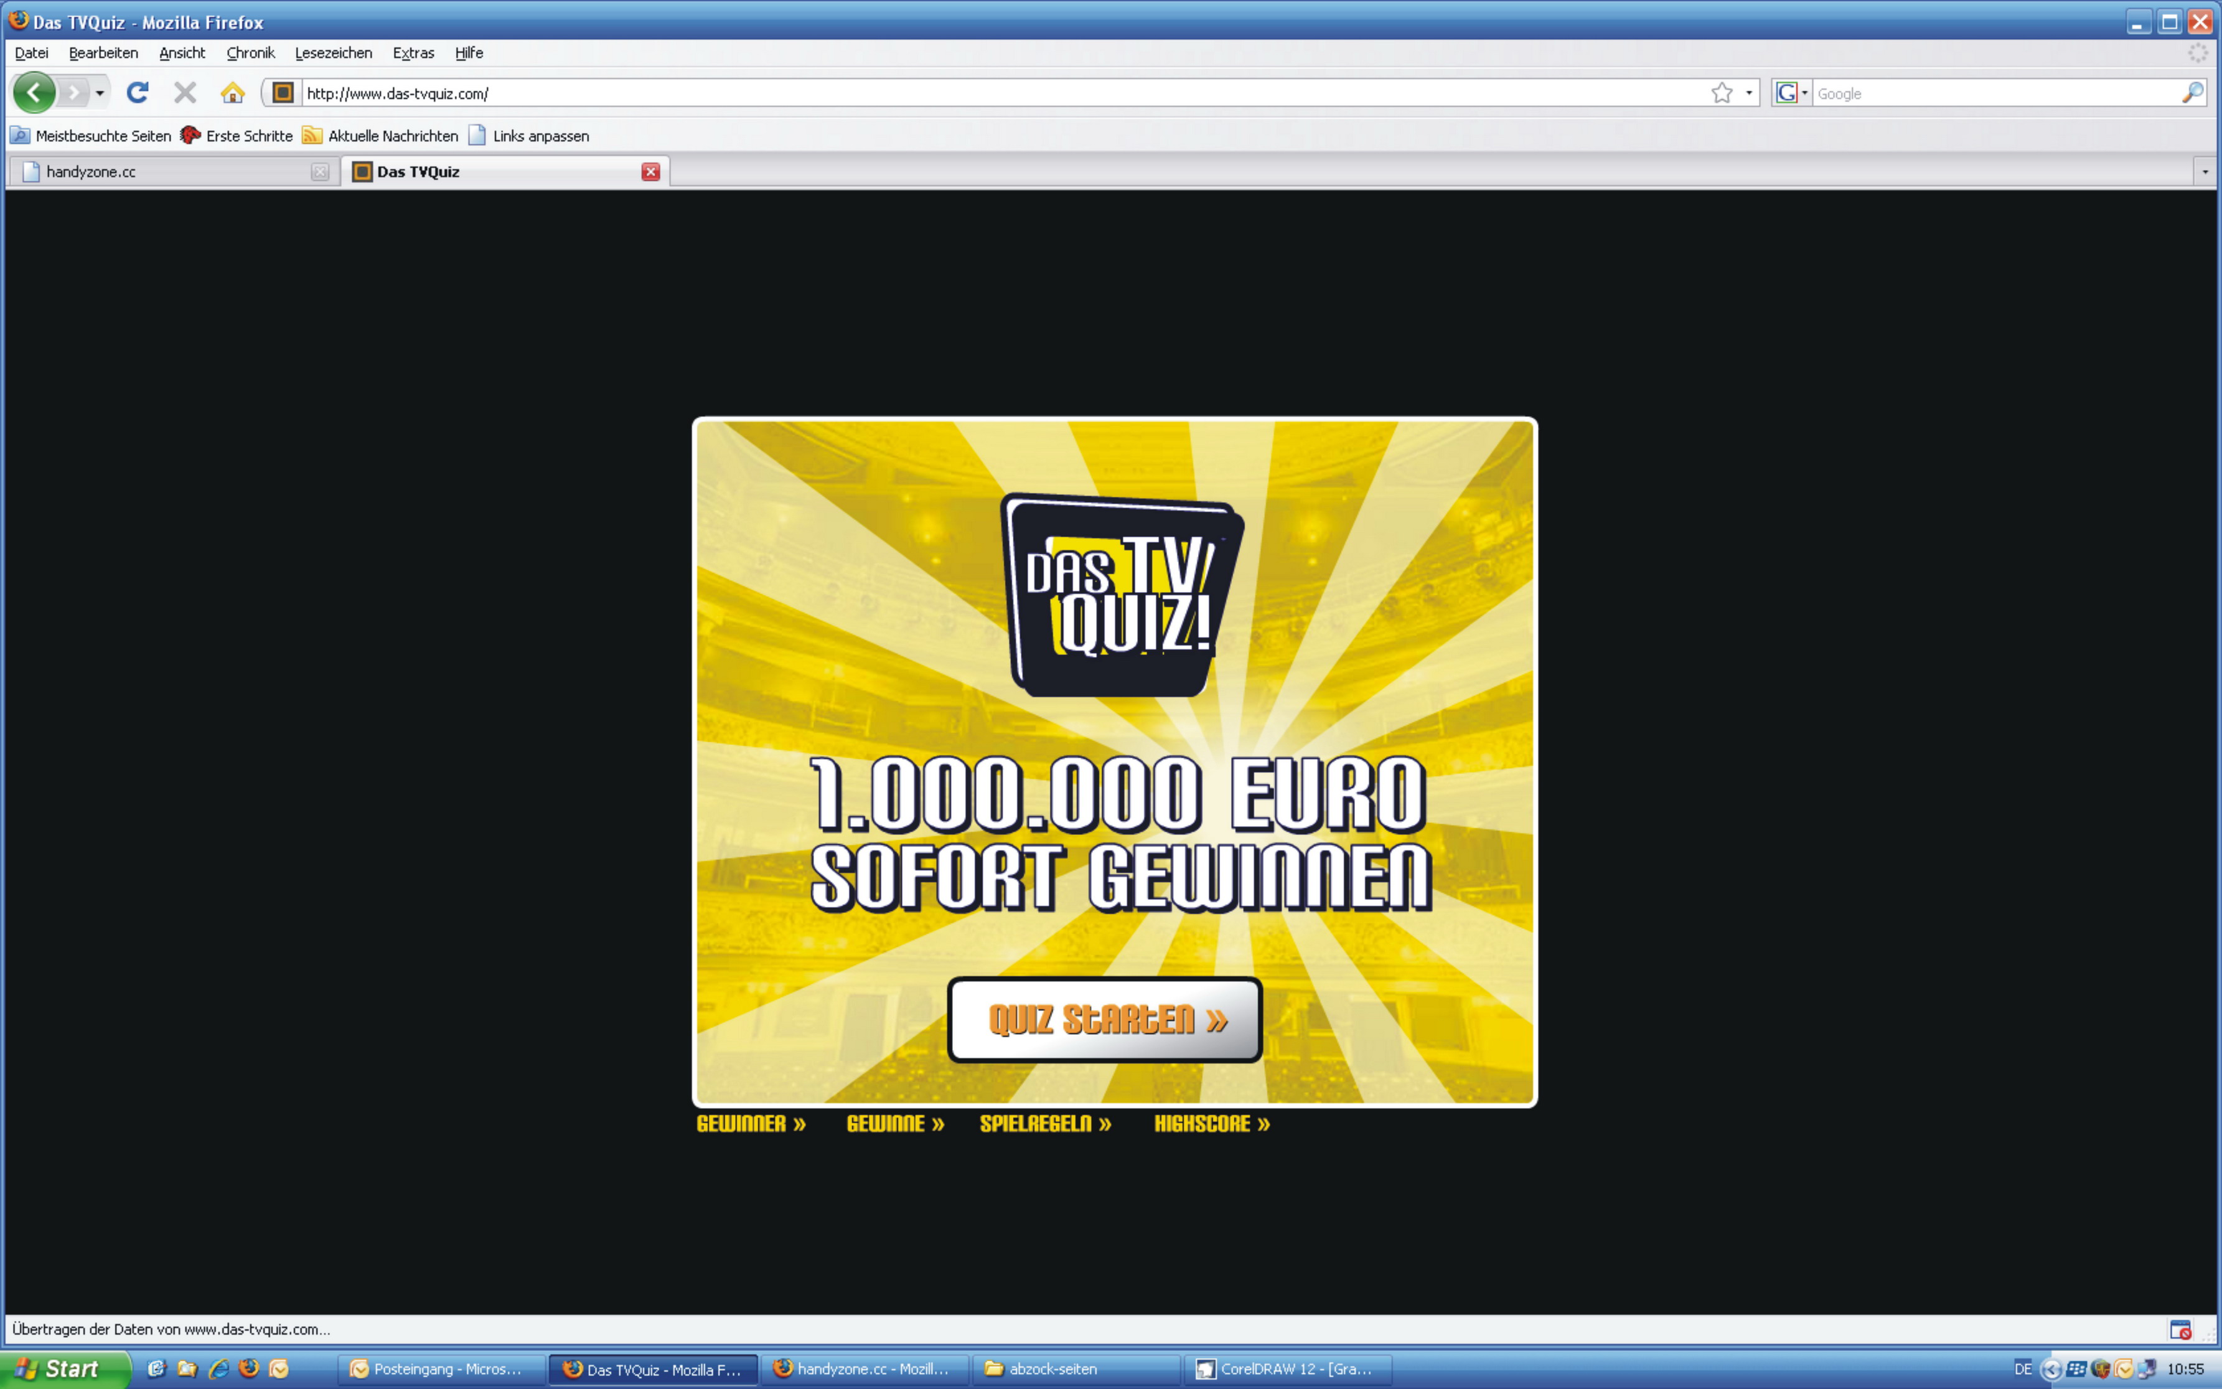
Task: Click the back navigation arrow
Action: pos(34,92)
